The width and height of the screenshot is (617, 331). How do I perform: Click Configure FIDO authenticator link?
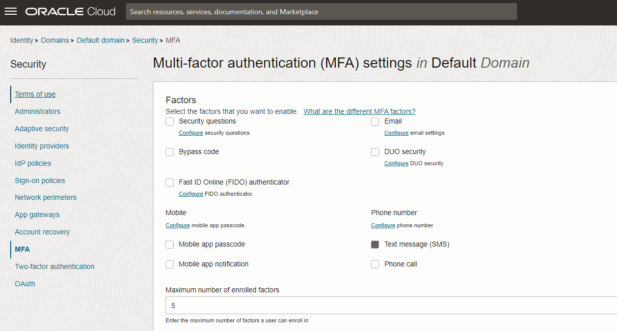tap(191, 194)
